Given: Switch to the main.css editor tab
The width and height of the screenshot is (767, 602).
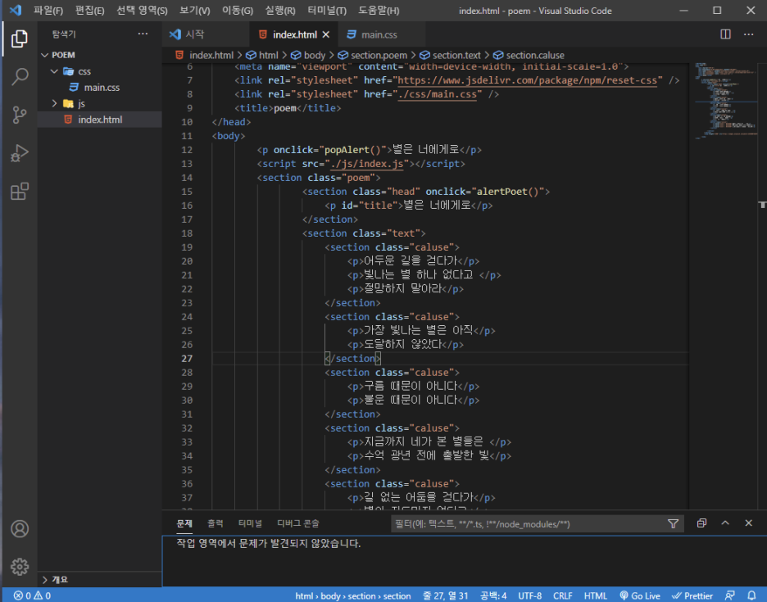Looking at the screenshot, I should [x=381, y=34].
